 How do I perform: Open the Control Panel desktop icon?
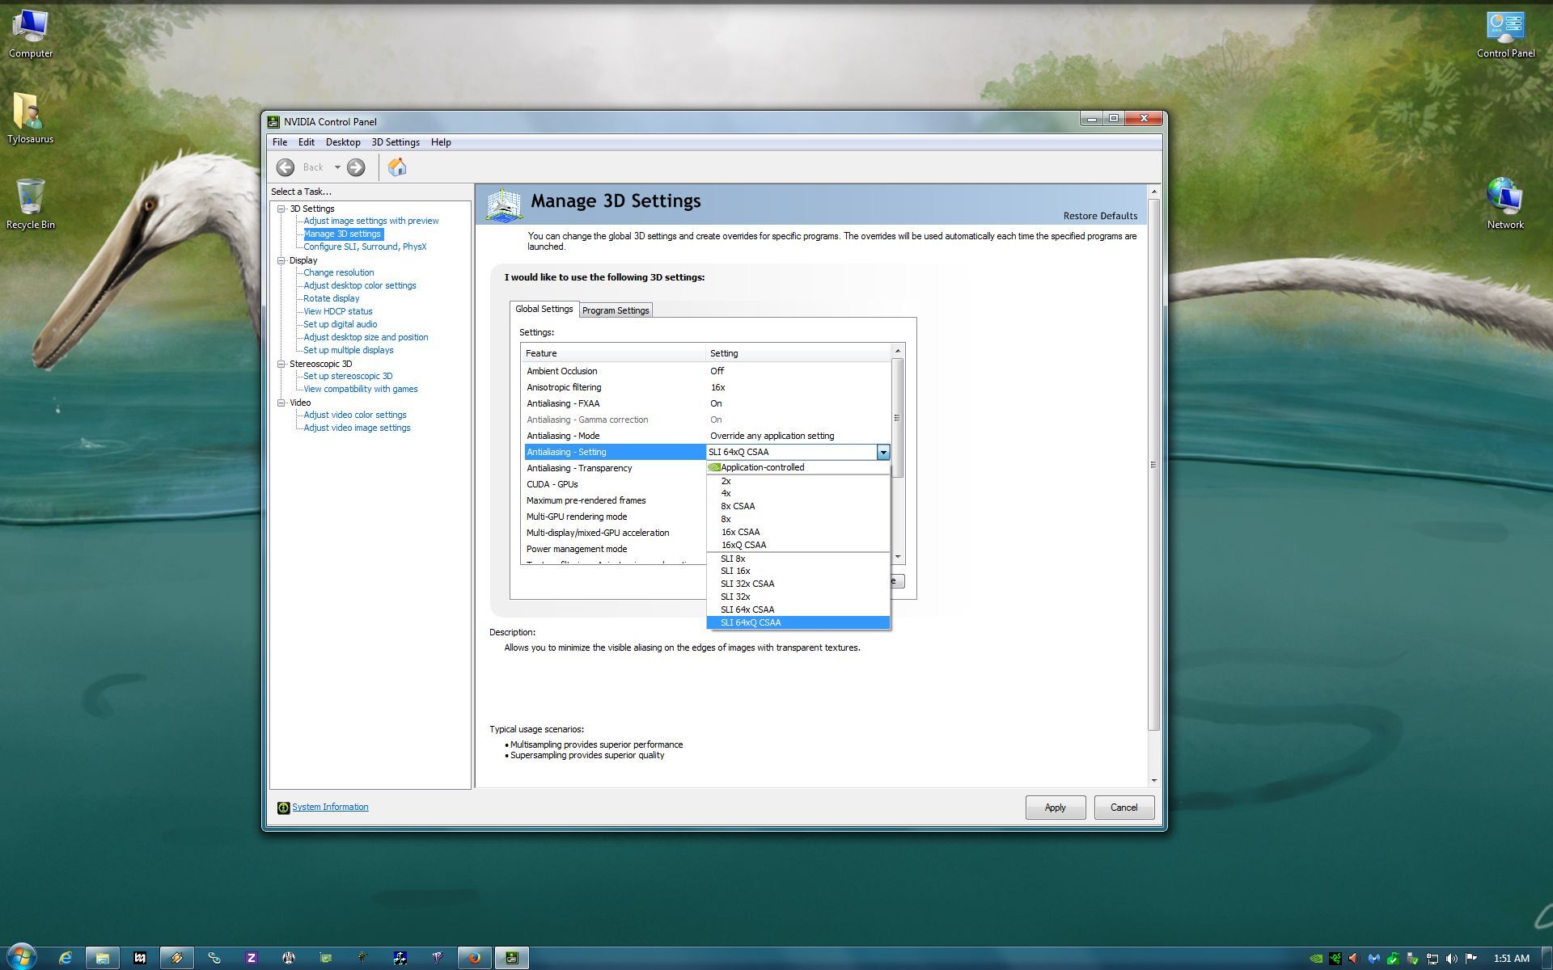pos(1505,34)
